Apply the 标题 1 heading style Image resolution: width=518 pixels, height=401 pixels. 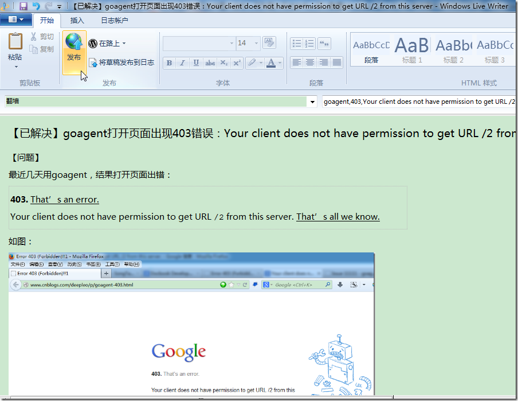[x=412, y=50]
